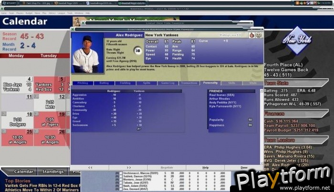
Task: Click the scouting window's system icon
Action: click(73, 30)
